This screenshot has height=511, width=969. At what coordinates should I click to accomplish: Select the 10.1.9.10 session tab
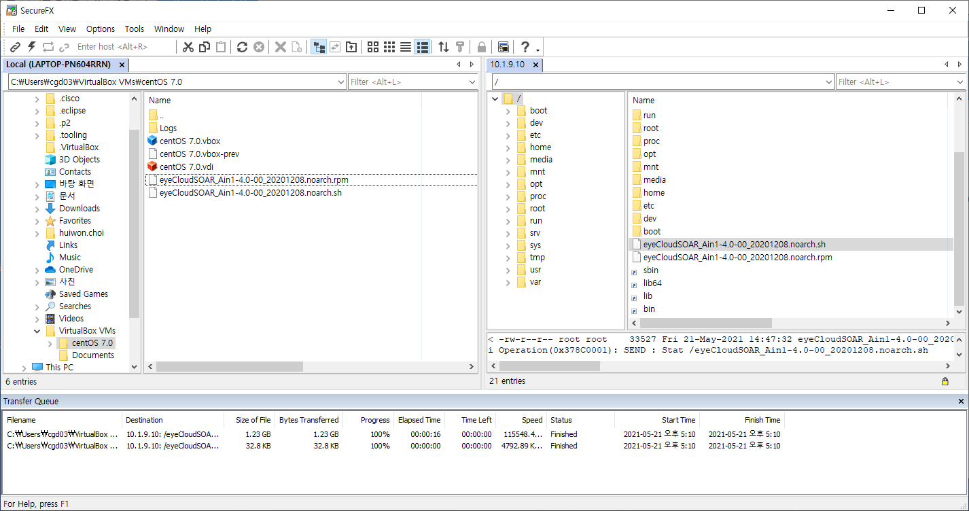507,65
